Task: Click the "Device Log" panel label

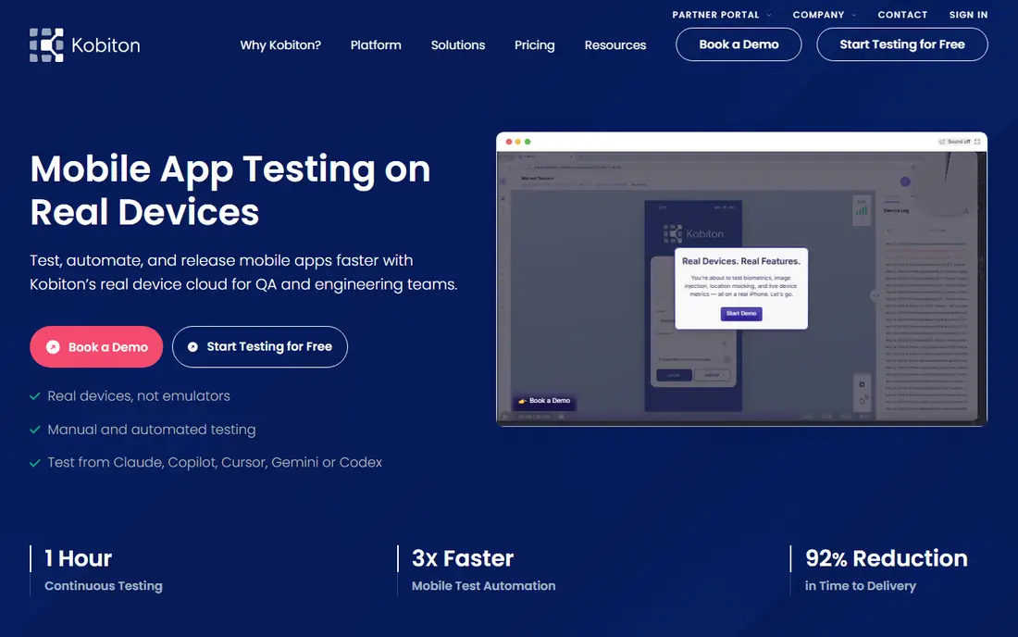Action: pos(897,210)
